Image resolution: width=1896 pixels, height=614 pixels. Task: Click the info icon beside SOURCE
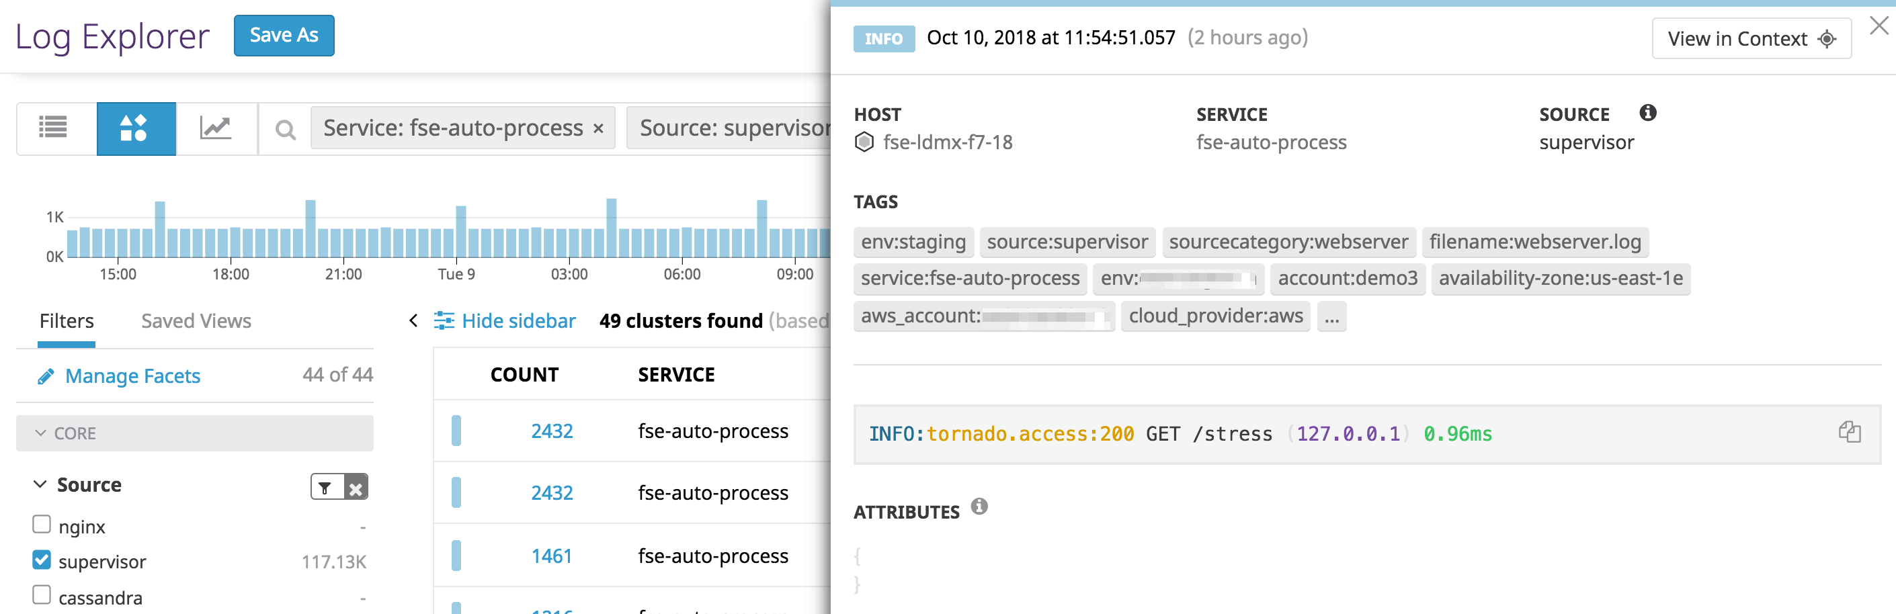(1648, 114)
